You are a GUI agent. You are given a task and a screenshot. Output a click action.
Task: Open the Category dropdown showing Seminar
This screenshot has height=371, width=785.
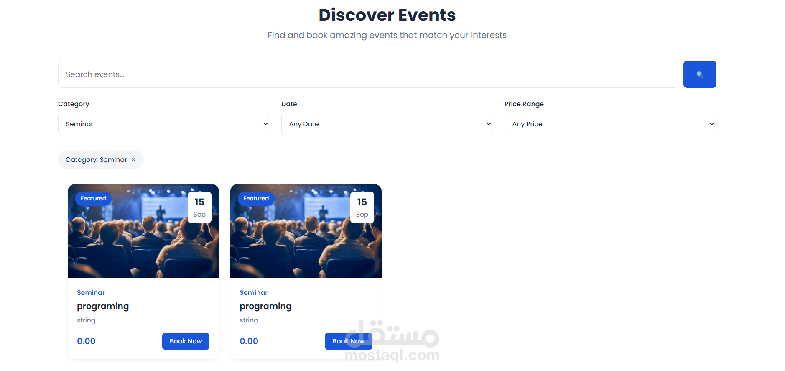click(x=164, y=124)
